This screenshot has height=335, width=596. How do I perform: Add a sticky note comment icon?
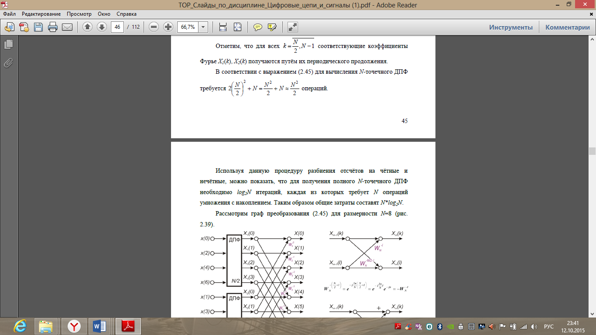(x=258, y=27)
